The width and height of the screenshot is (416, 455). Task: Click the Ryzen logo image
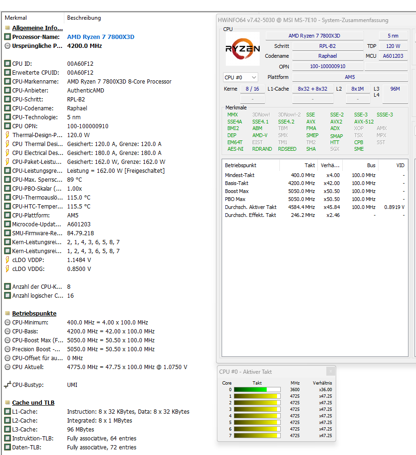(x=243, y=49)
